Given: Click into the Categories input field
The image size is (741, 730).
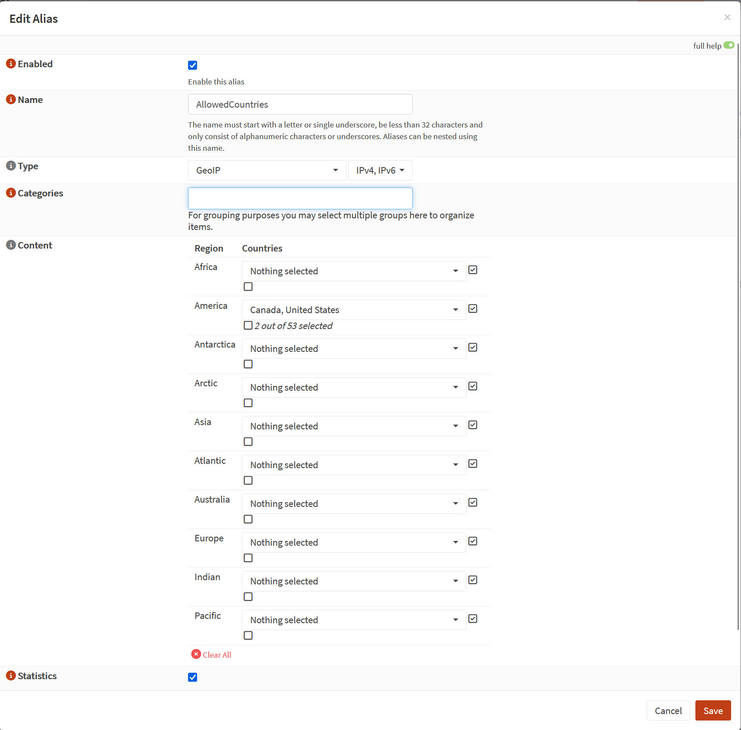Looking at the screenshot, I should [x=300, y=199].
